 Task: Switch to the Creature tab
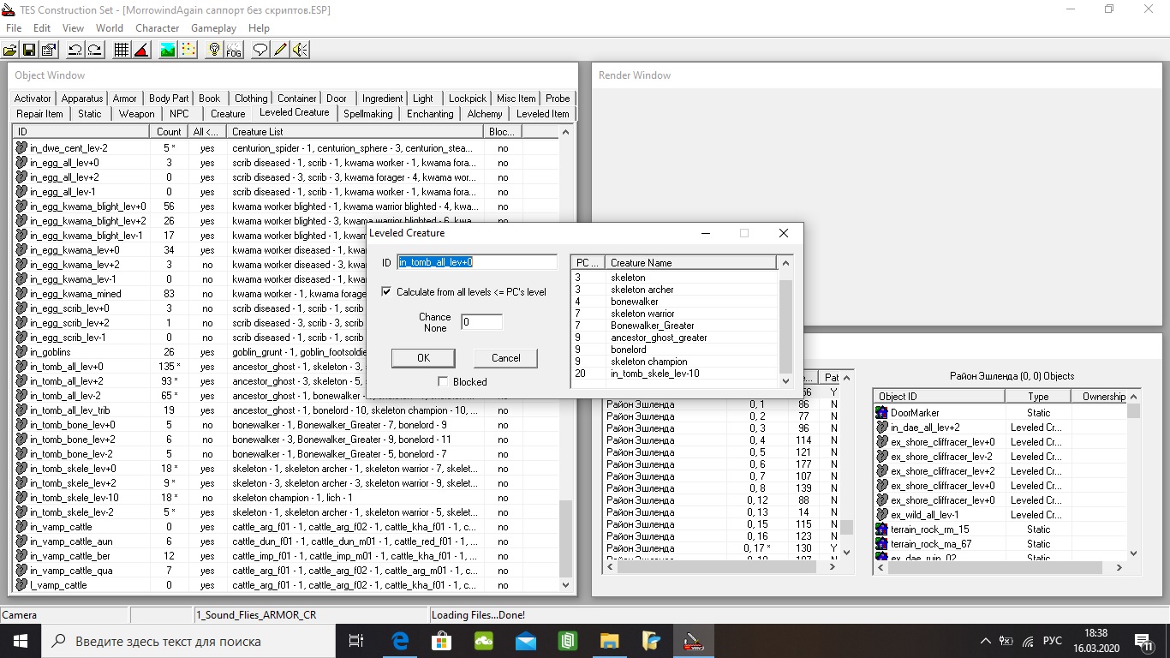pos(228,114)
